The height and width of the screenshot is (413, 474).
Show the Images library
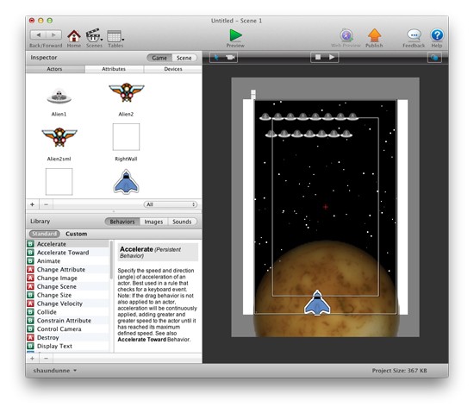153,222
